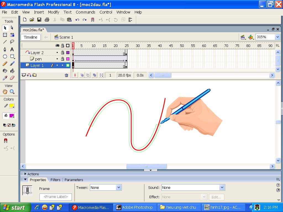Click the Timeline button
The width and height of the screenshot is (283, 212).
[x=30, y=37]
